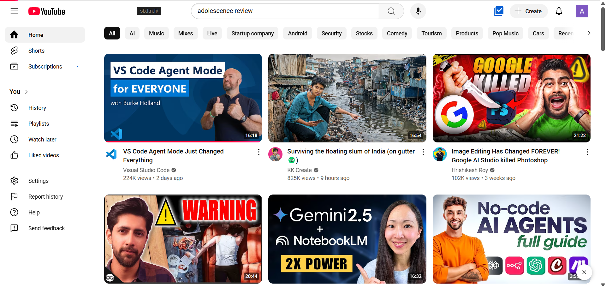606x288 pixels.
Task: Click the Help question mark icon
Action: pos(14,212)
